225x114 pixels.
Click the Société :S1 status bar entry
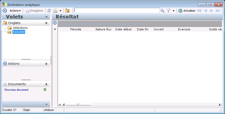(9, 110)
